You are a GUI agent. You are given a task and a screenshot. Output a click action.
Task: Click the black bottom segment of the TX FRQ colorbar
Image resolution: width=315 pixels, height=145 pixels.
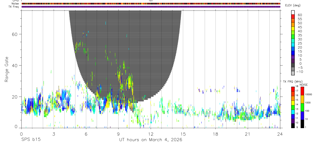[293, 126]
